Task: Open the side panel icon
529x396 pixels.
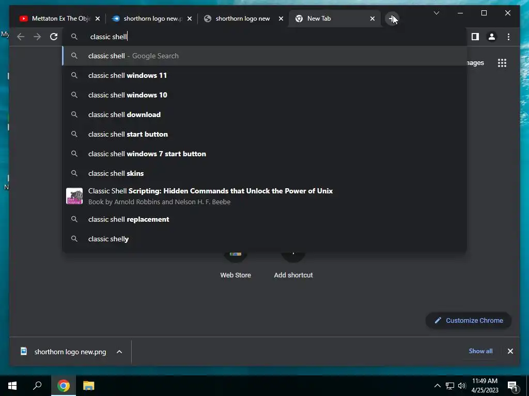Action: pos(475,37)
